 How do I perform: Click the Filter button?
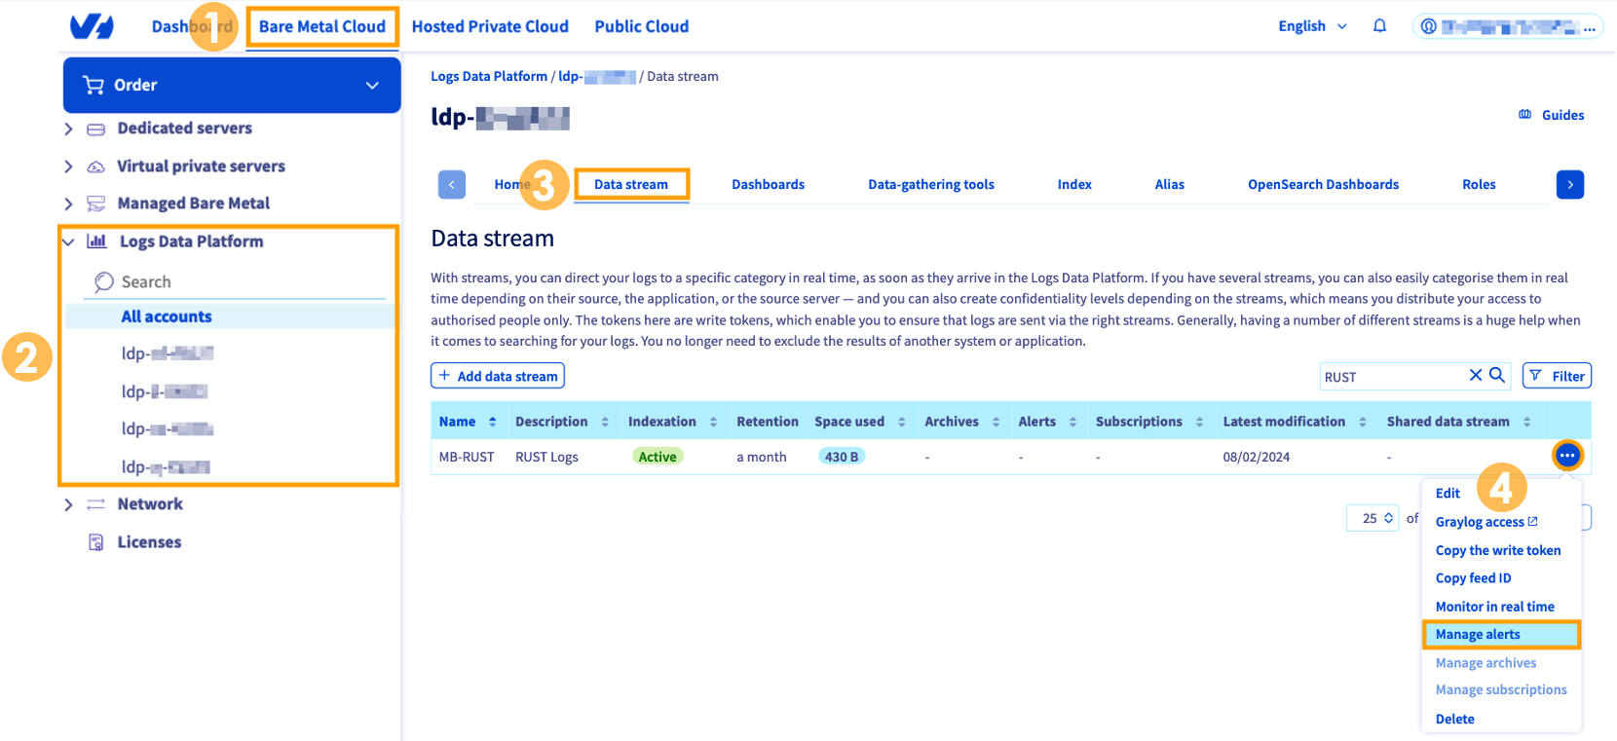1557,376
